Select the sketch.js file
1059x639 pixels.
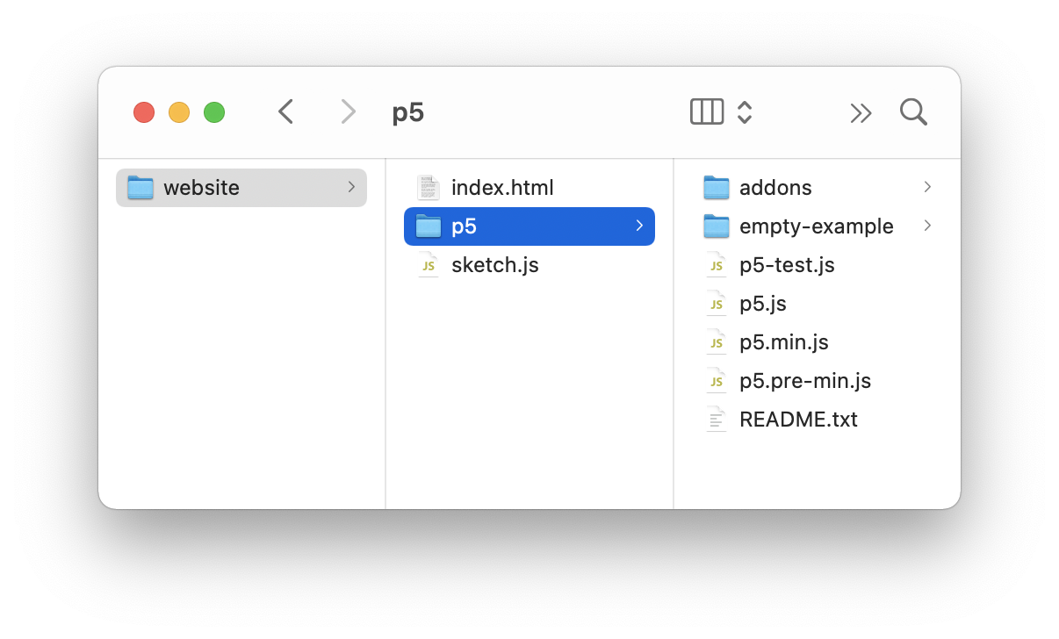pos(494,265)
